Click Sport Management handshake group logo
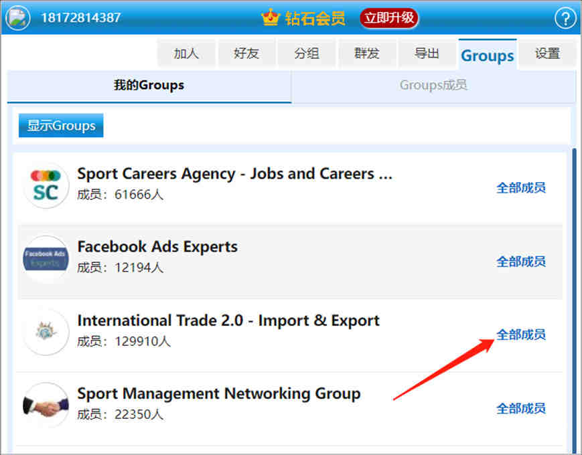The width and height of the screenshot is (582, 455). pos(46,405)
